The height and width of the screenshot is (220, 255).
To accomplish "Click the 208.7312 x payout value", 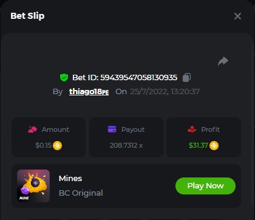I will point(126,145).
